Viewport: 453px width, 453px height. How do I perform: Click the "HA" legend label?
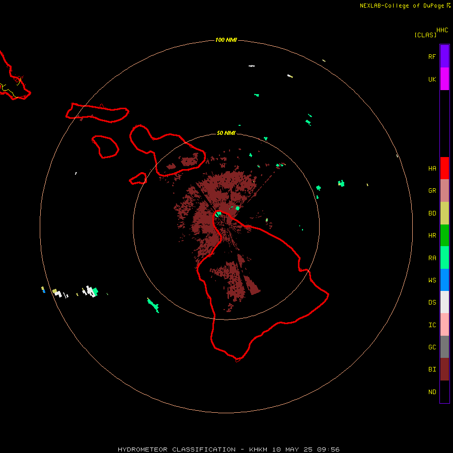coord(432,168)
